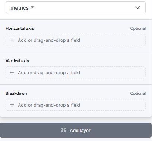Click the Optional label beside Breakdown
The image size is (152, 141).
pos(138,93)
